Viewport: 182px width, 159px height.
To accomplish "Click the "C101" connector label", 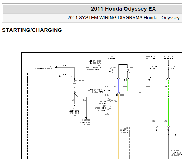I will point(122,95).
